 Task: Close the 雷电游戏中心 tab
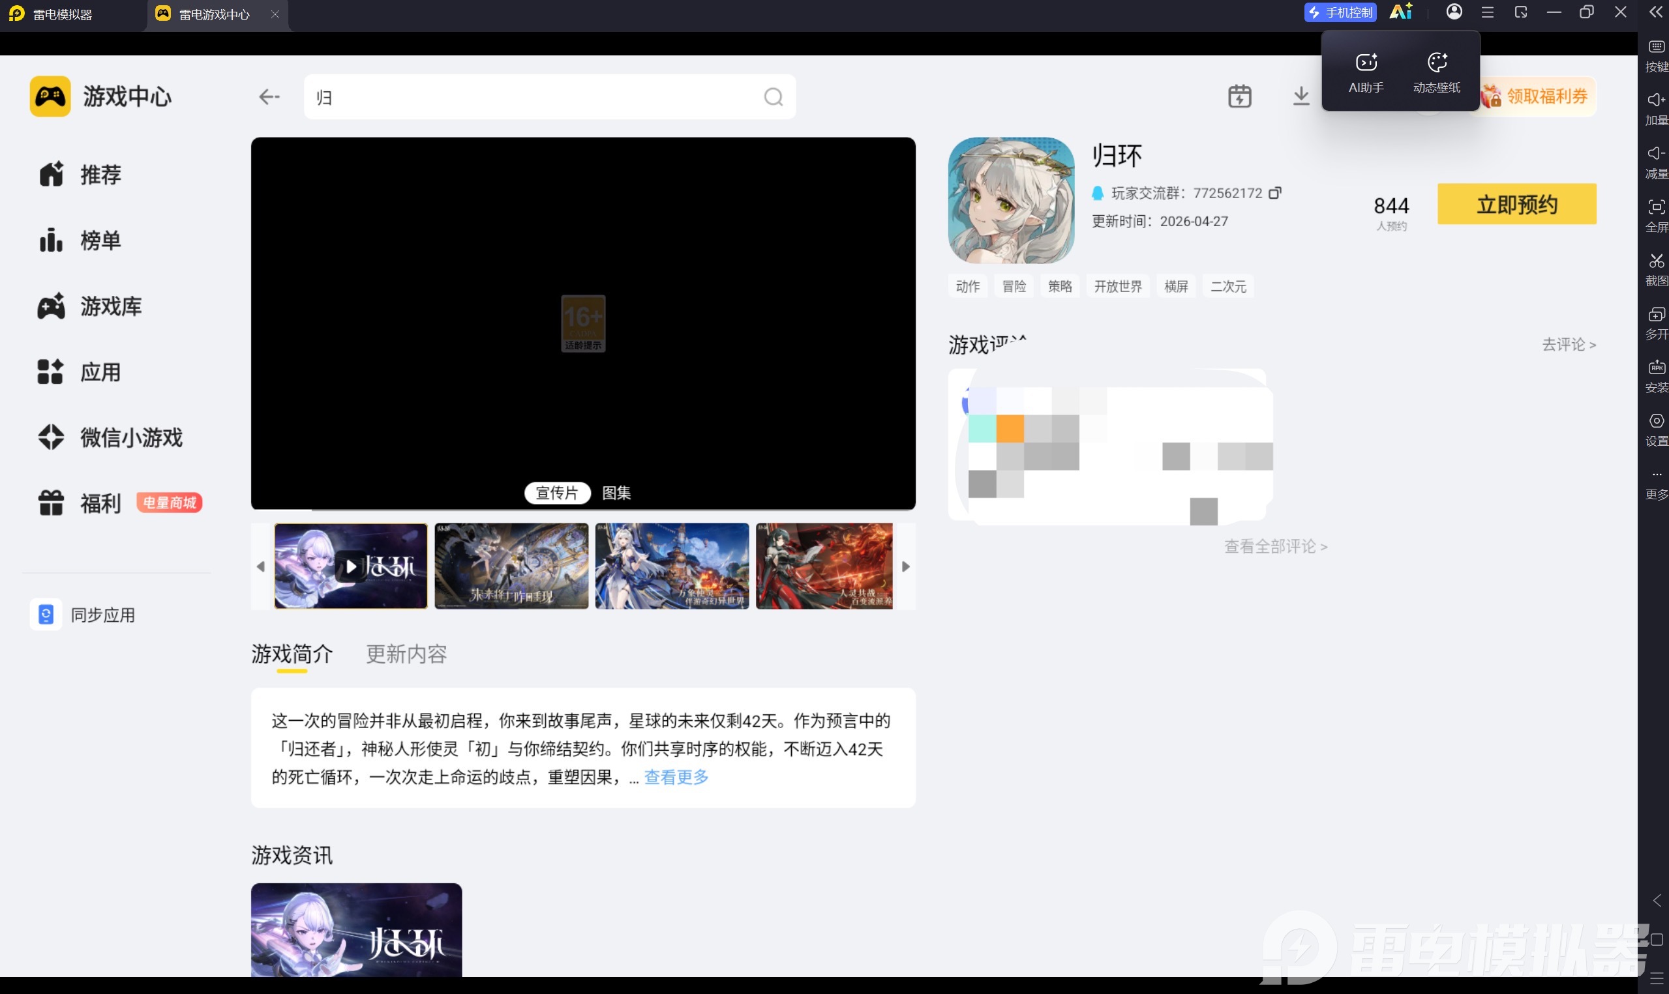(275, 14)
